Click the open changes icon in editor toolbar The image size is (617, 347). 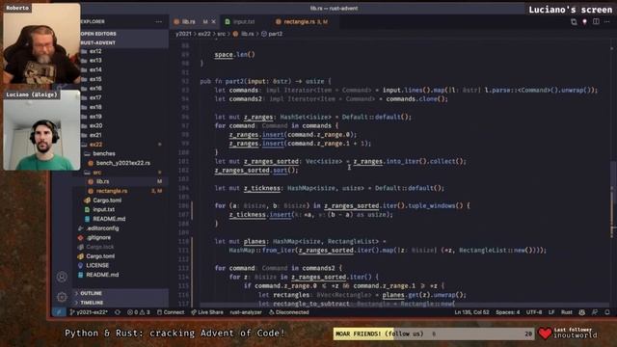(574, 21)
